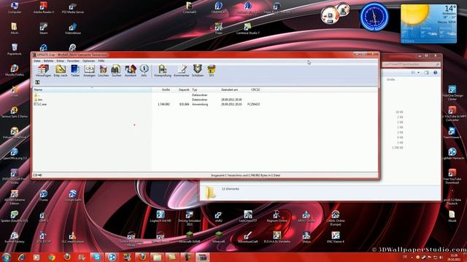Click the Fraps desktop icon

coord(219,28)
